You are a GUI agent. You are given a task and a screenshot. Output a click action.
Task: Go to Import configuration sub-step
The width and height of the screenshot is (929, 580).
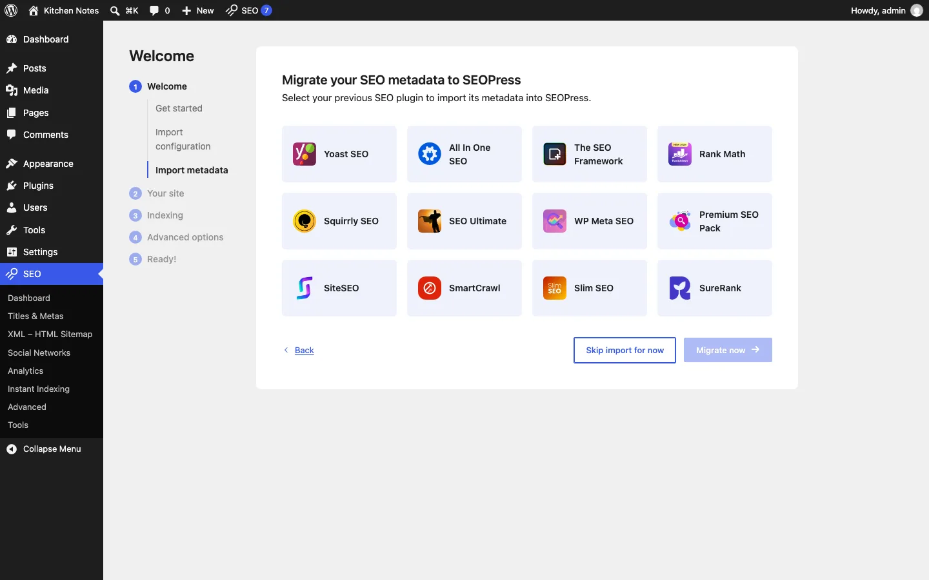(183, 139)
